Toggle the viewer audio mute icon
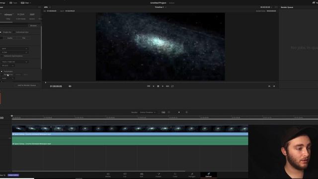318x179 pixels. tap(70, 86)
